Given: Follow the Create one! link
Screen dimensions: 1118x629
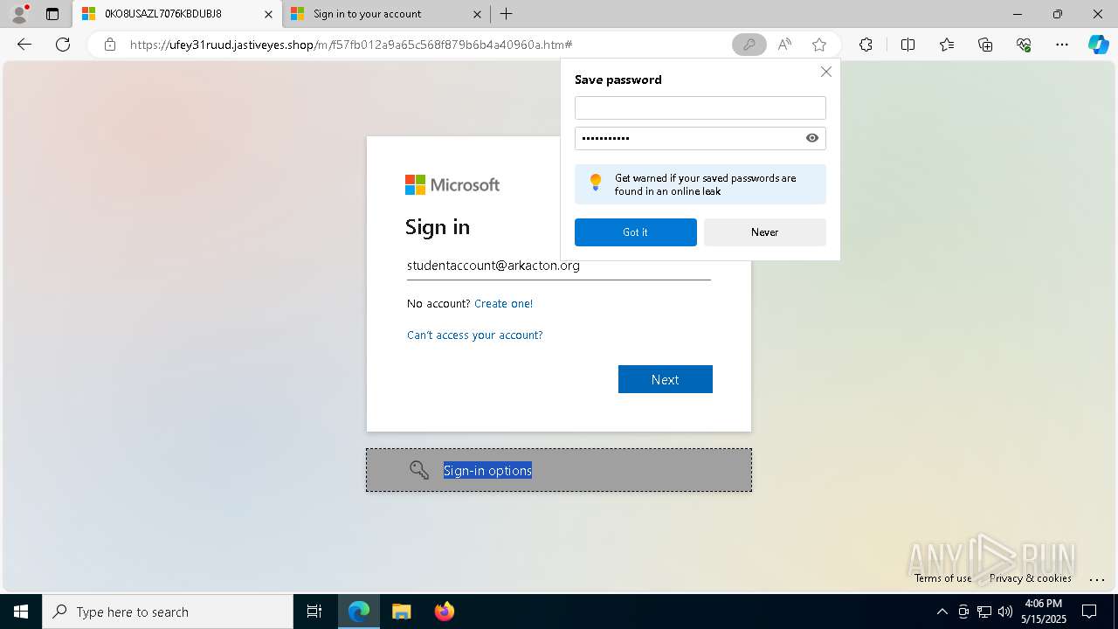Looking at the screenshot, I should tap(503, 303).
